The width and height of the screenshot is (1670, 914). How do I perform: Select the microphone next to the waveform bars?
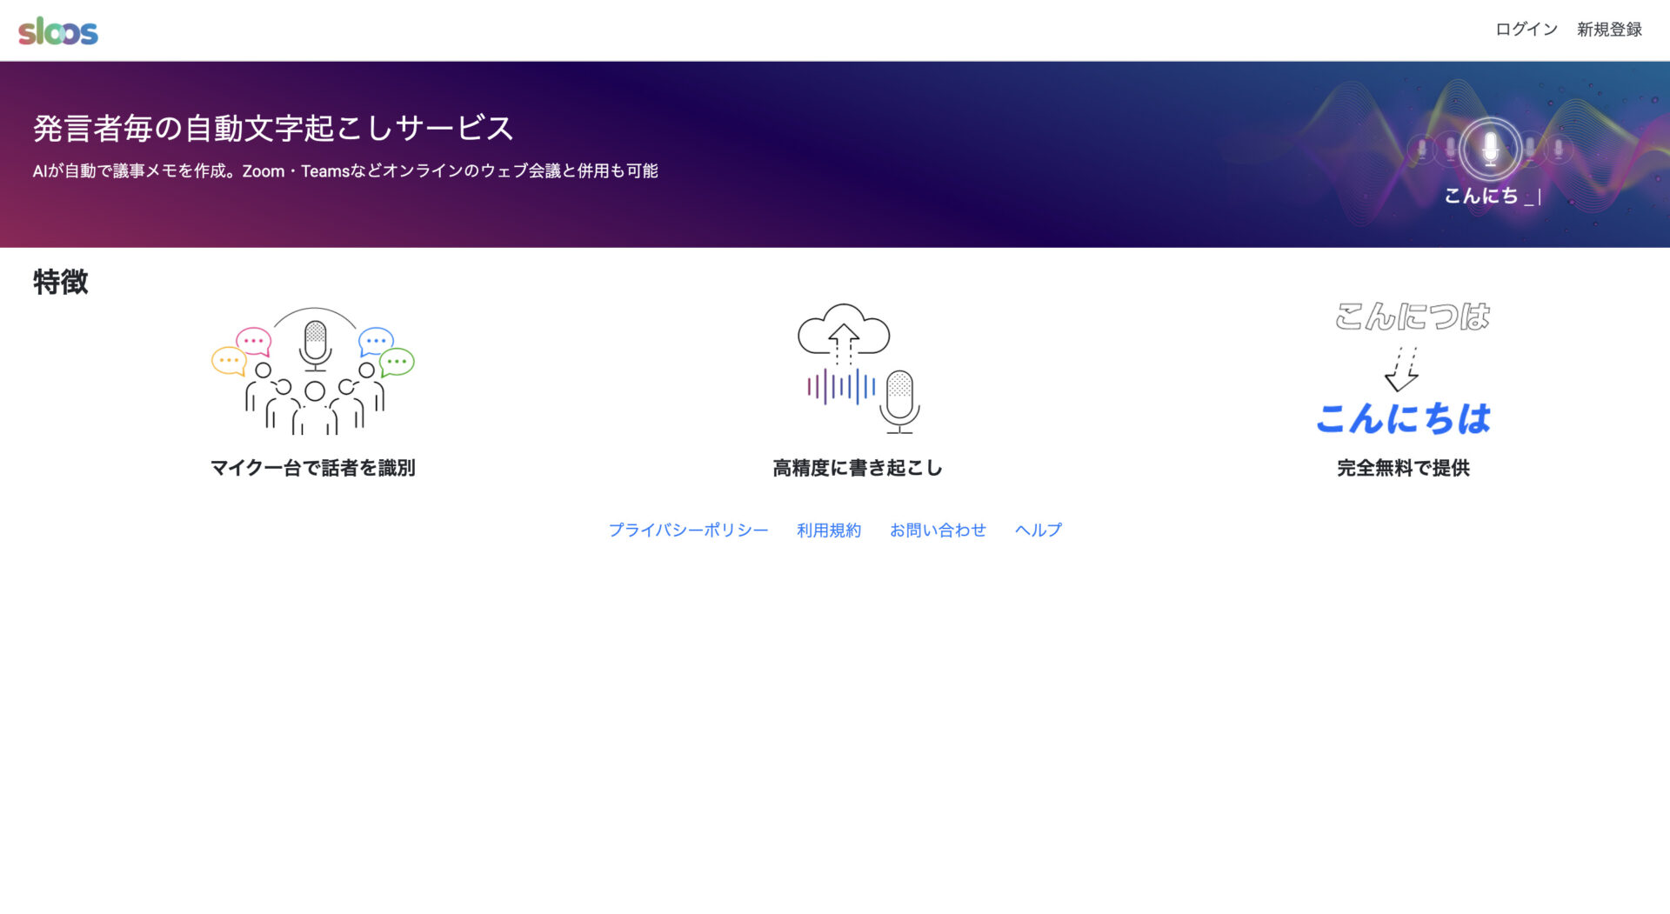point(901,400)
